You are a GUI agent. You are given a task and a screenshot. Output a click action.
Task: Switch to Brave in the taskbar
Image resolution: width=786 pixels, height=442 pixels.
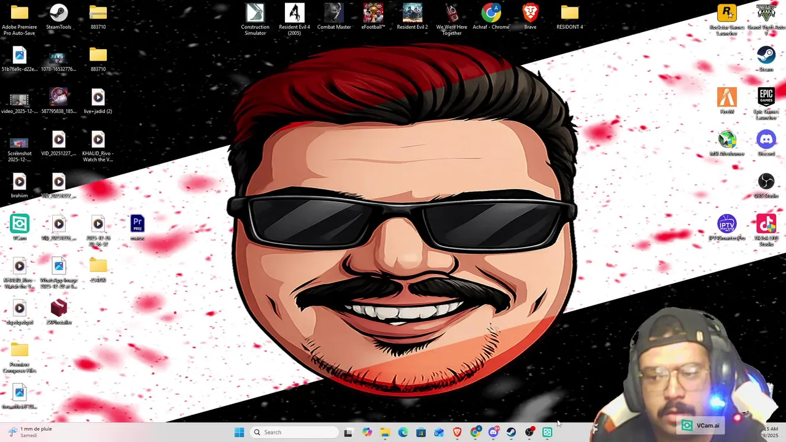(457, 432)
